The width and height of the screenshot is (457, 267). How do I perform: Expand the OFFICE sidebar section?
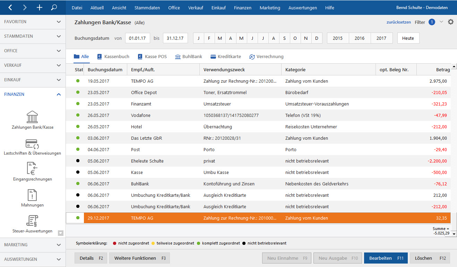click(x=33, y=51)
